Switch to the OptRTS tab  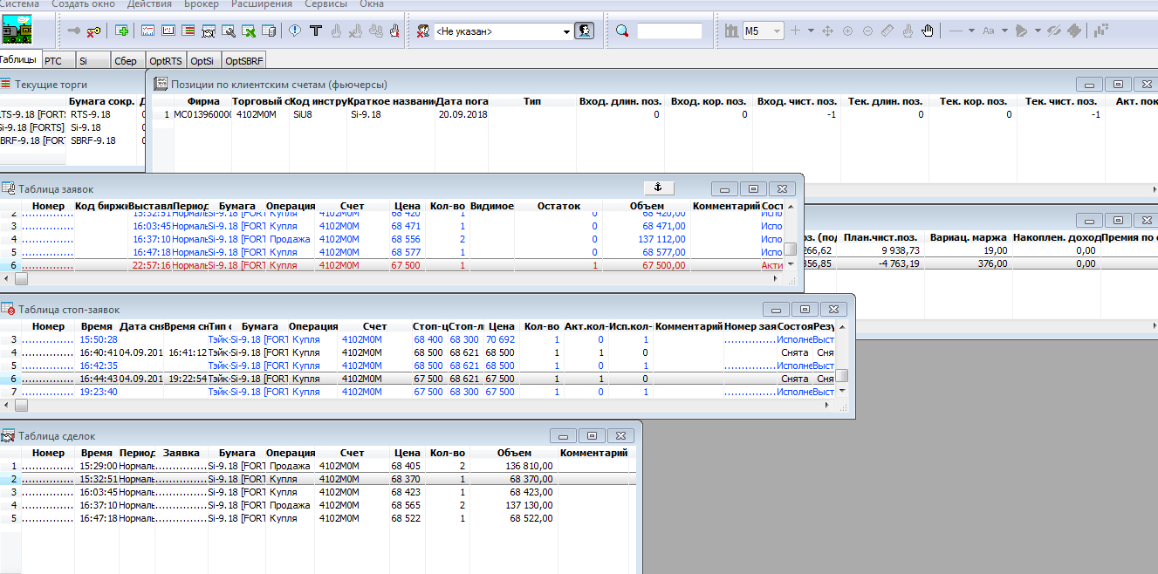[x=166, y=61]
